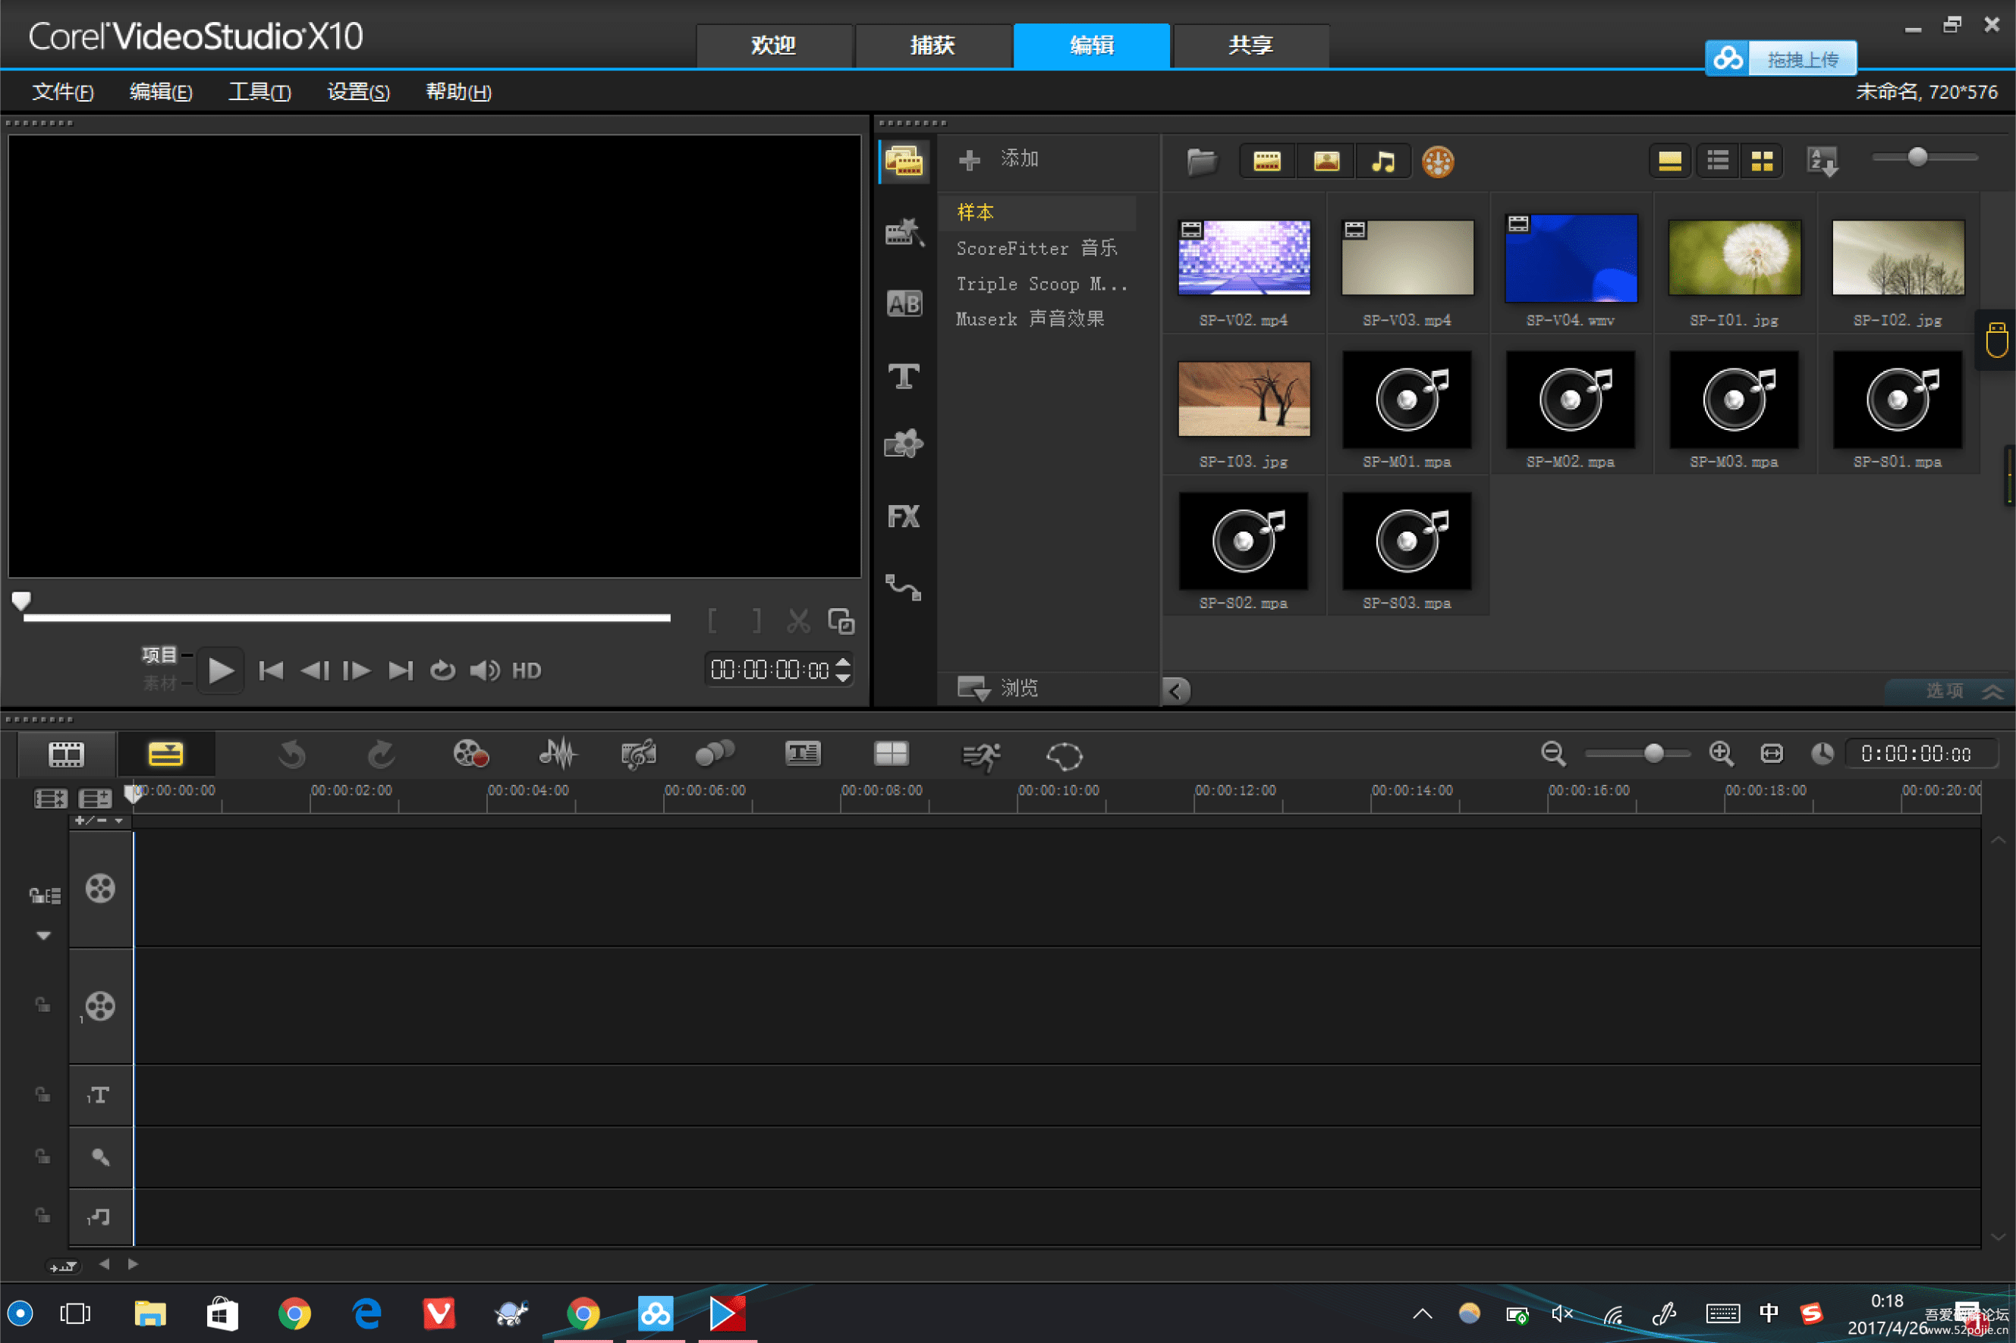Toggle lock on title track

tap(42, 1094)
